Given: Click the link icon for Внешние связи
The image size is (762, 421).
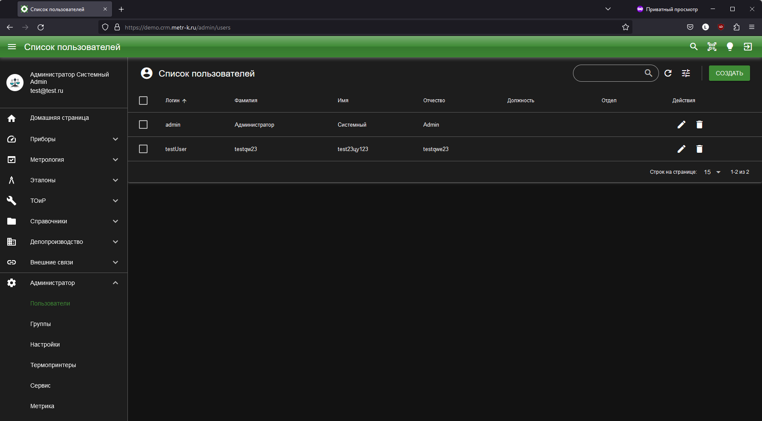Looking at the screenshot, I should 12,262.
